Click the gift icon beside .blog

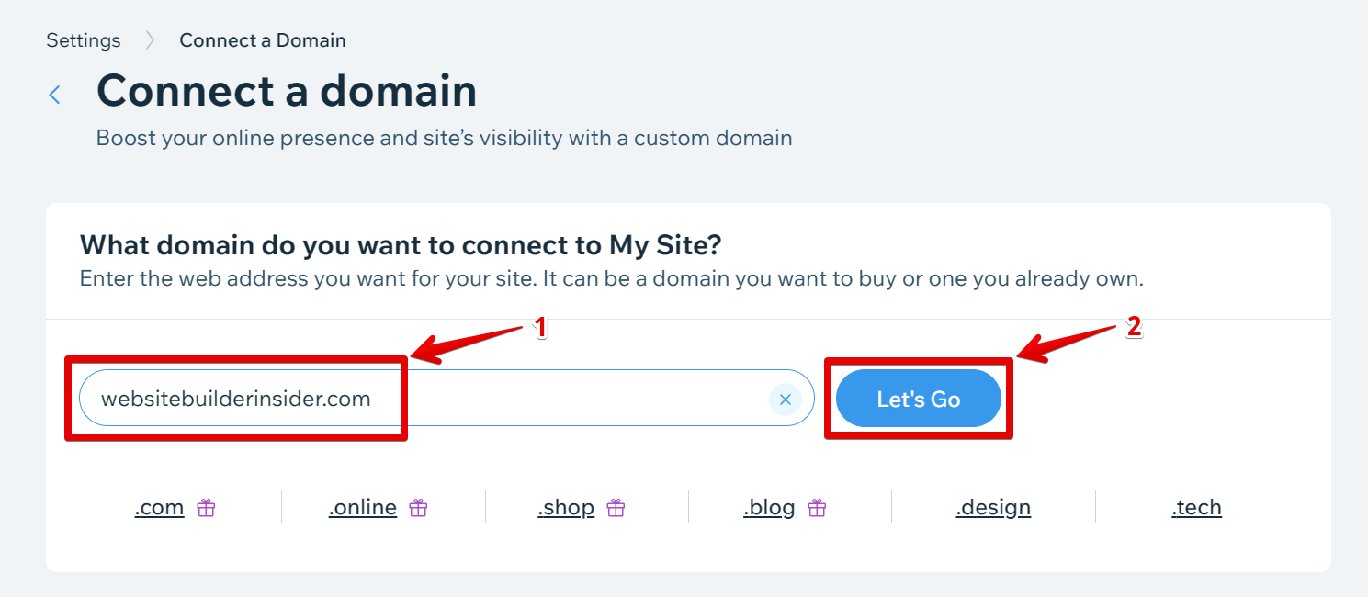pos(817,508)
